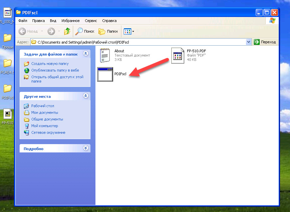Open the Файл menu
Viewport: 290px width, 212px height.
click(23, 21)
